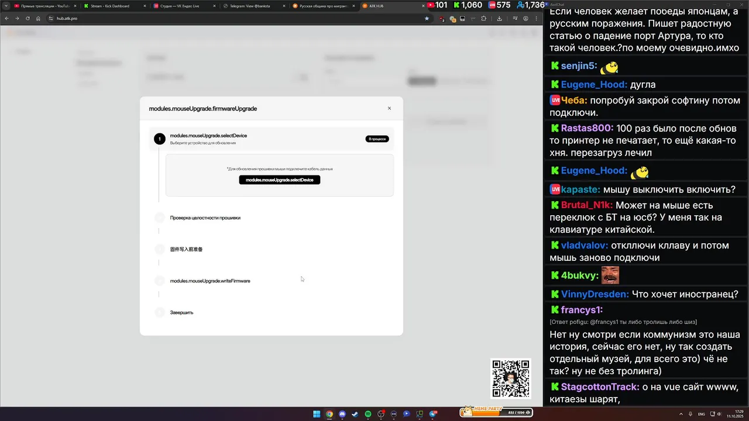Click chat username Brutal_N1k
The width and height of the screenshot is (749, 421).
click(x=587, y=205)
